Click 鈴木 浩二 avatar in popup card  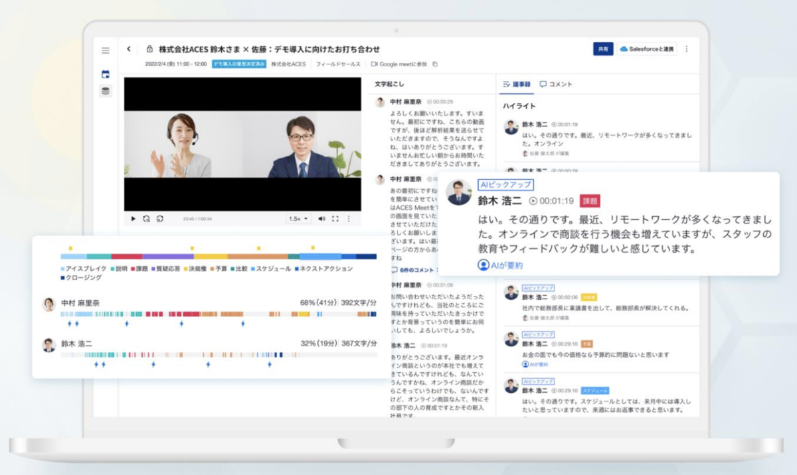tap(459, 192)
